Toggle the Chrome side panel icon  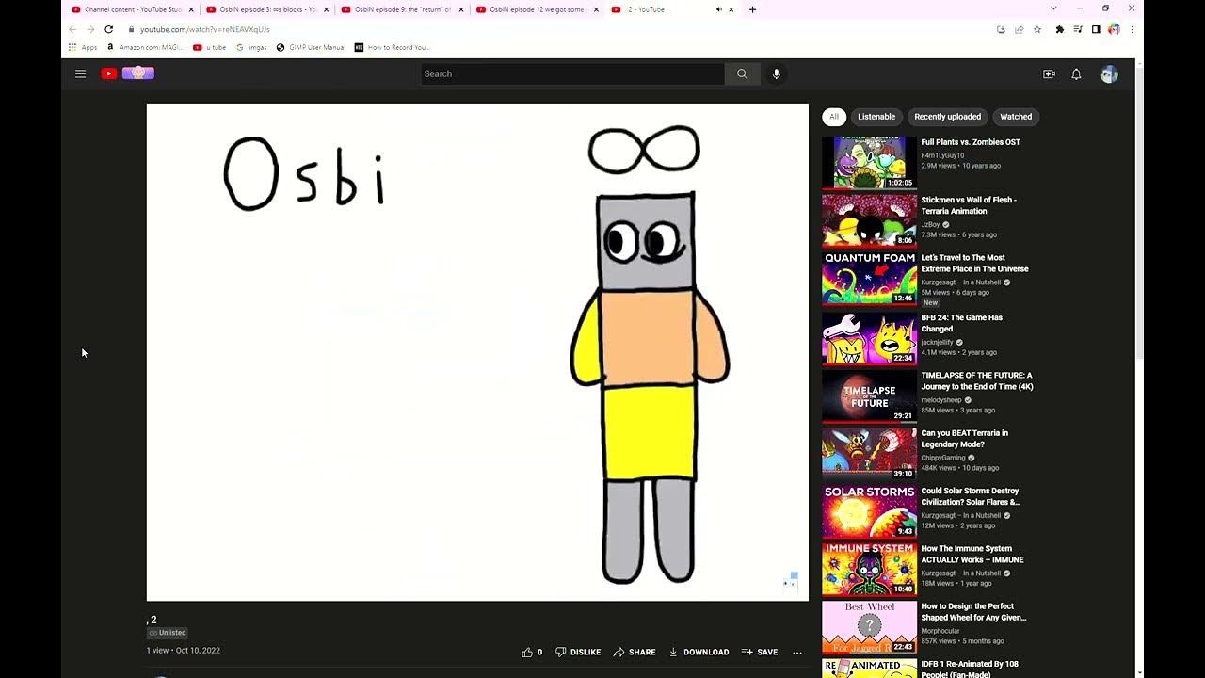1096,29
